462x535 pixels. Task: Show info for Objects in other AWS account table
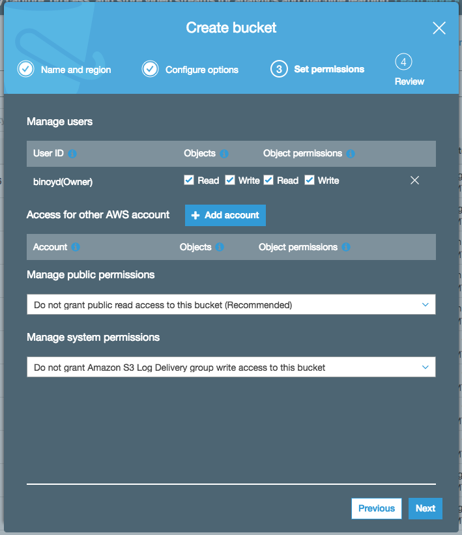click(220, 247)
